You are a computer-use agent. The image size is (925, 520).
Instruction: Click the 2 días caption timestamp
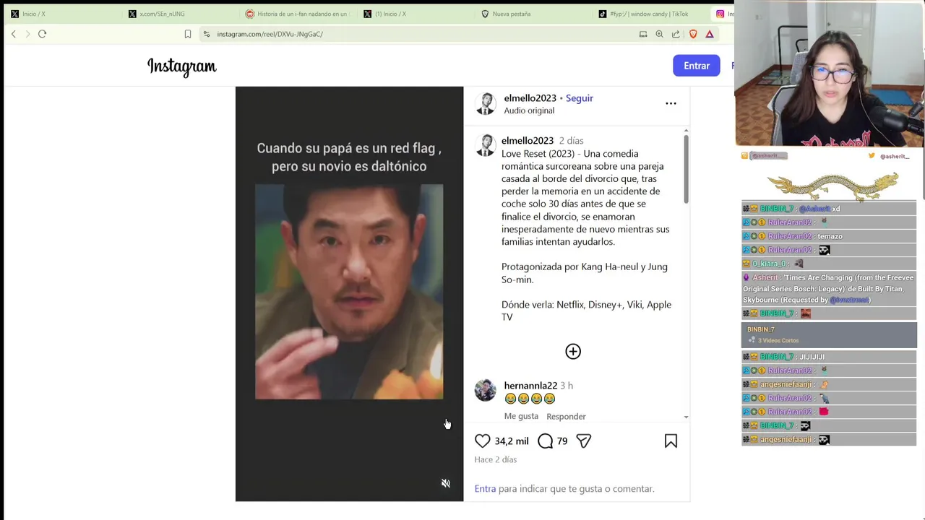(x=571, y=141)
